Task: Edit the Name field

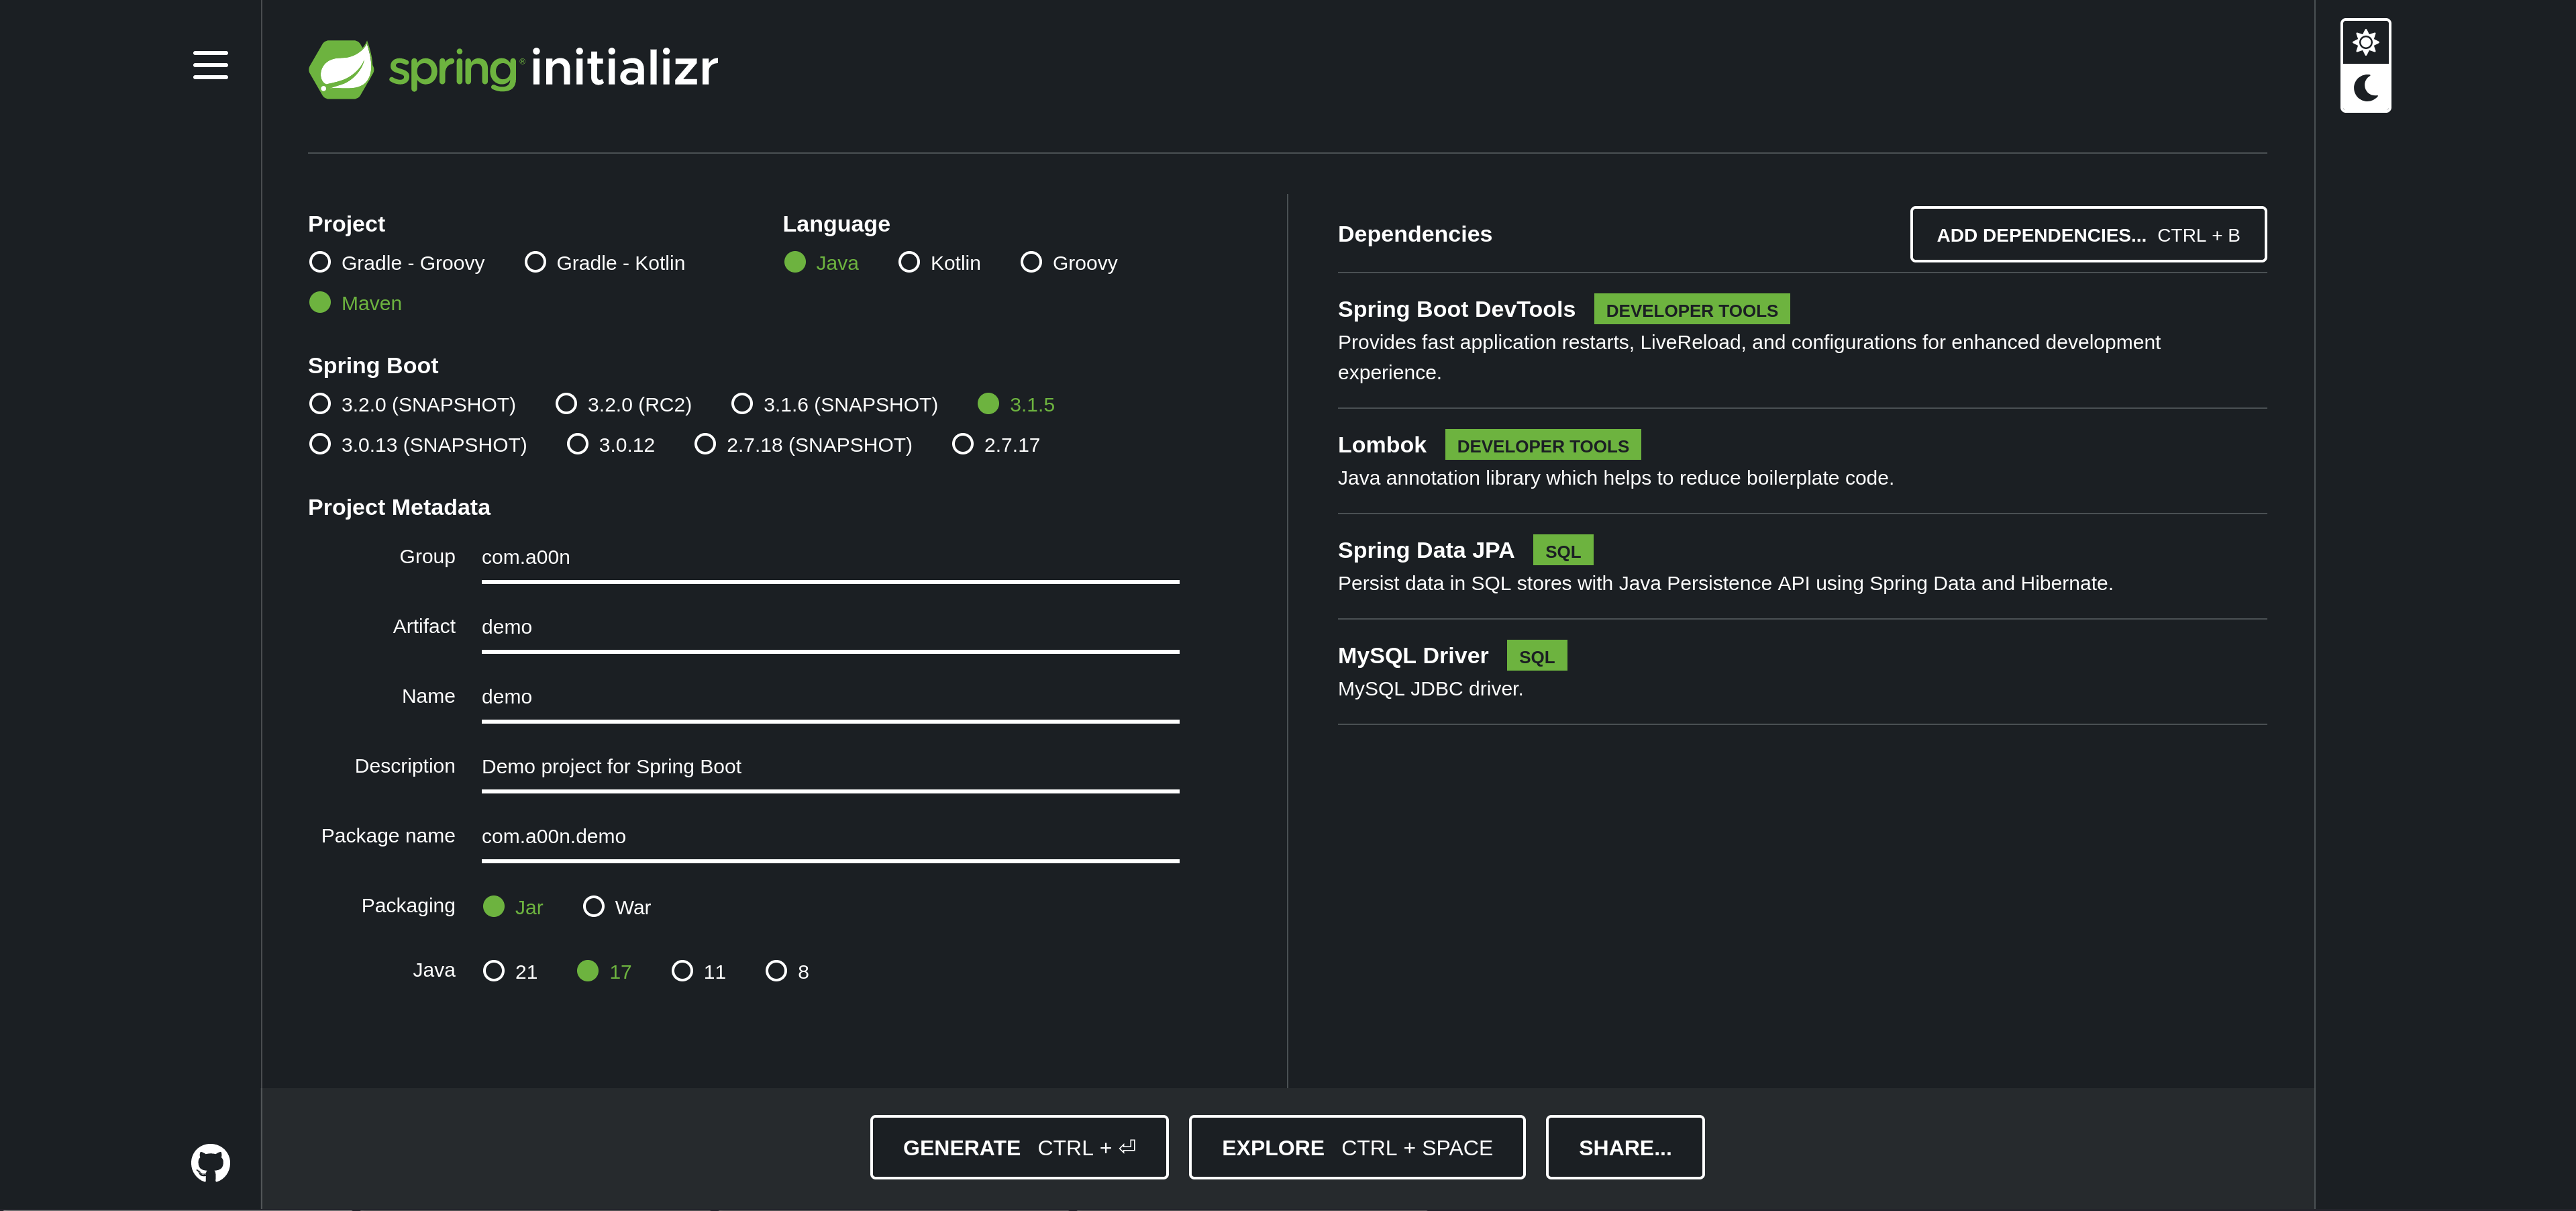Action: pos(830,697)
